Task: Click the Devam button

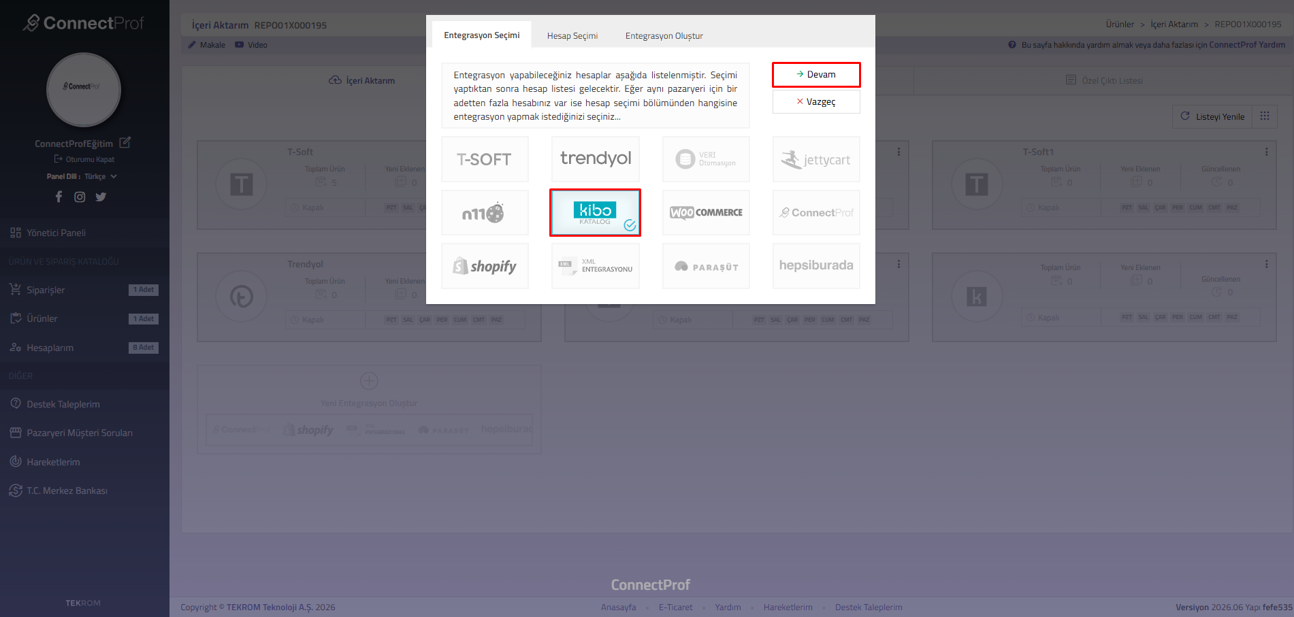Action: click(x=816, y=75)
